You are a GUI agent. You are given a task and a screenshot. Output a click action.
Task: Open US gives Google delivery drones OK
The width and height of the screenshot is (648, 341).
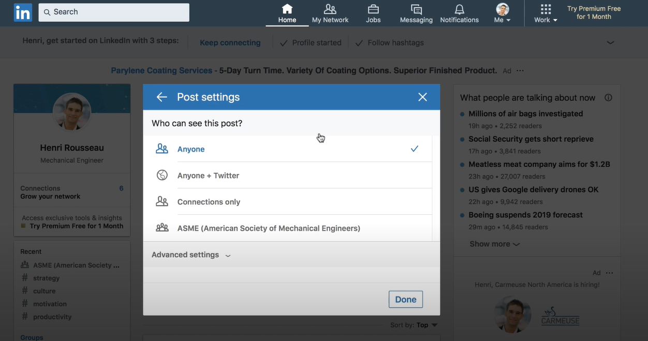[x=534, y=190]
